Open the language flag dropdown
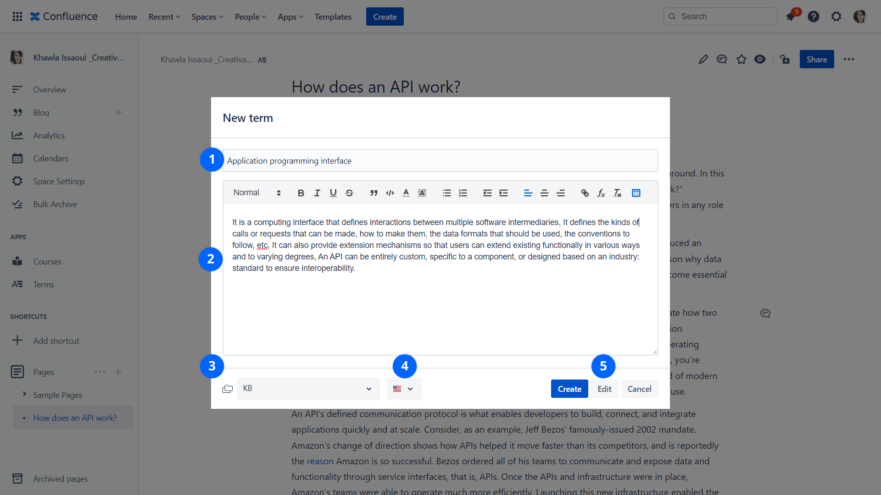 click(404, 389)
